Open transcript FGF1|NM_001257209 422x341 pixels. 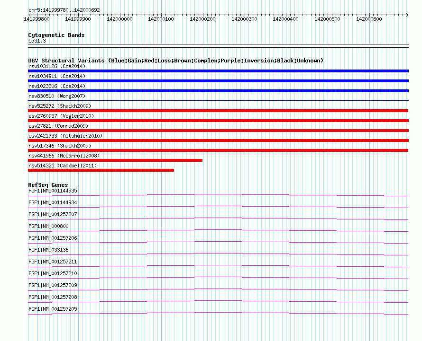click(x=53, y=285)
